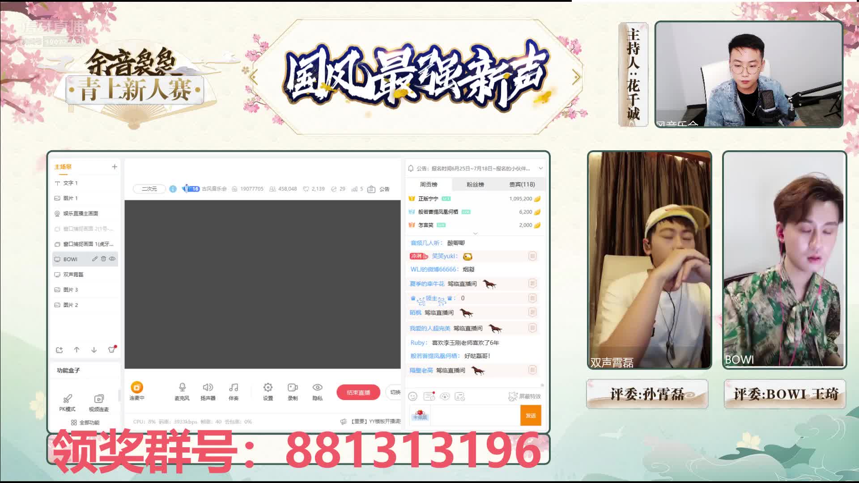The height and width of the screenshot is (483, 859).
Task: Edit the BOWI layer with pencil icon
Action: [x=94, y=259]
